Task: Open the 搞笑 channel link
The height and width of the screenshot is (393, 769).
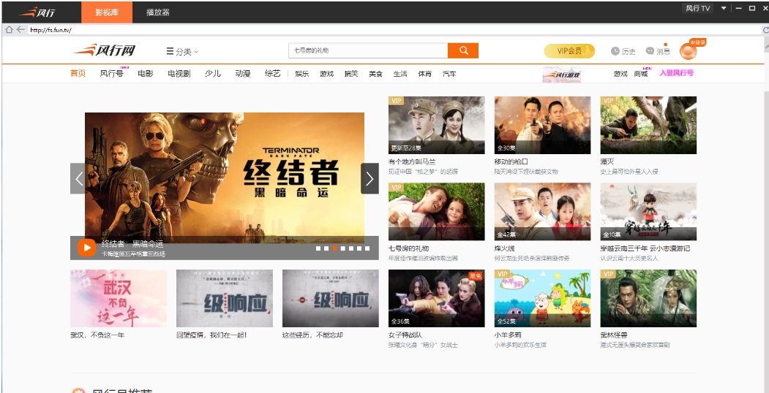Action: tap(351, 74)
